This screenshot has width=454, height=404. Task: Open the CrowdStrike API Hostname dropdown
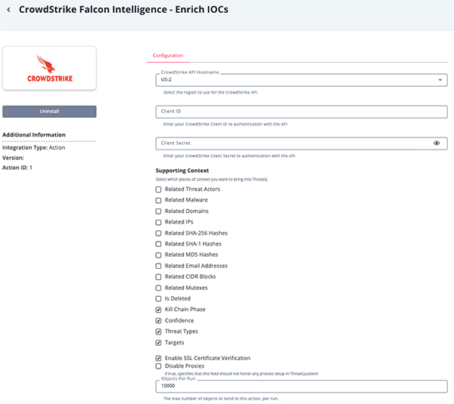[x=301, y=80]
